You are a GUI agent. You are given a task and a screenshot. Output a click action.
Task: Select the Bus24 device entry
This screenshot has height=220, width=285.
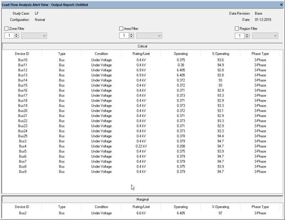(23, 131)
